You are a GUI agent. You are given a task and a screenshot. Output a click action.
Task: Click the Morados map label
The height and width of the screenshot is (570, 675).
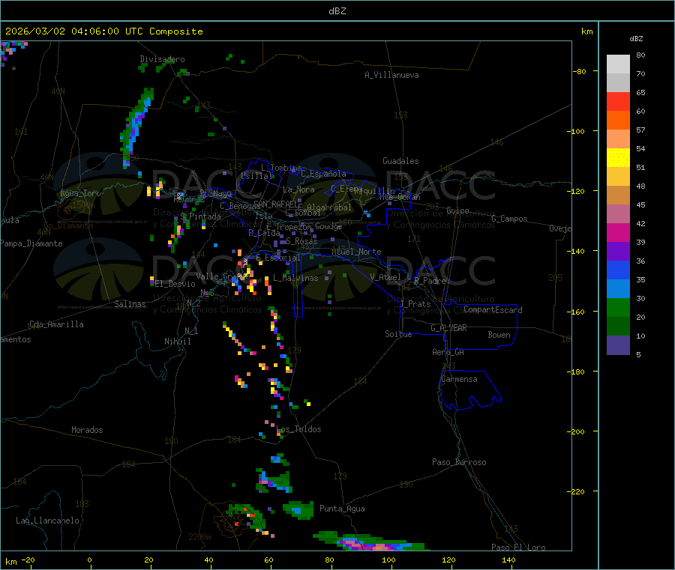[87, 430]
